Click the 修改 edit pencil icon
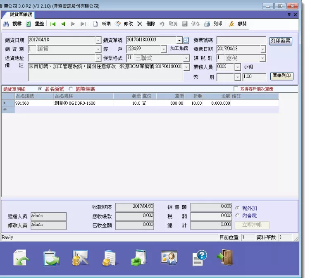This screenshot has width=310, height=278. (x=118, y=24)
